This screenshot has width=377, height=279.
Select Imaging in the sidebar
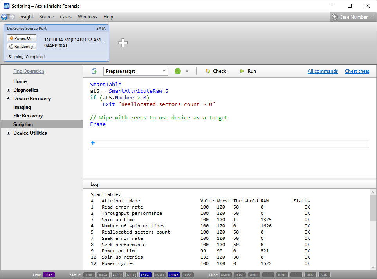point(22,107)
